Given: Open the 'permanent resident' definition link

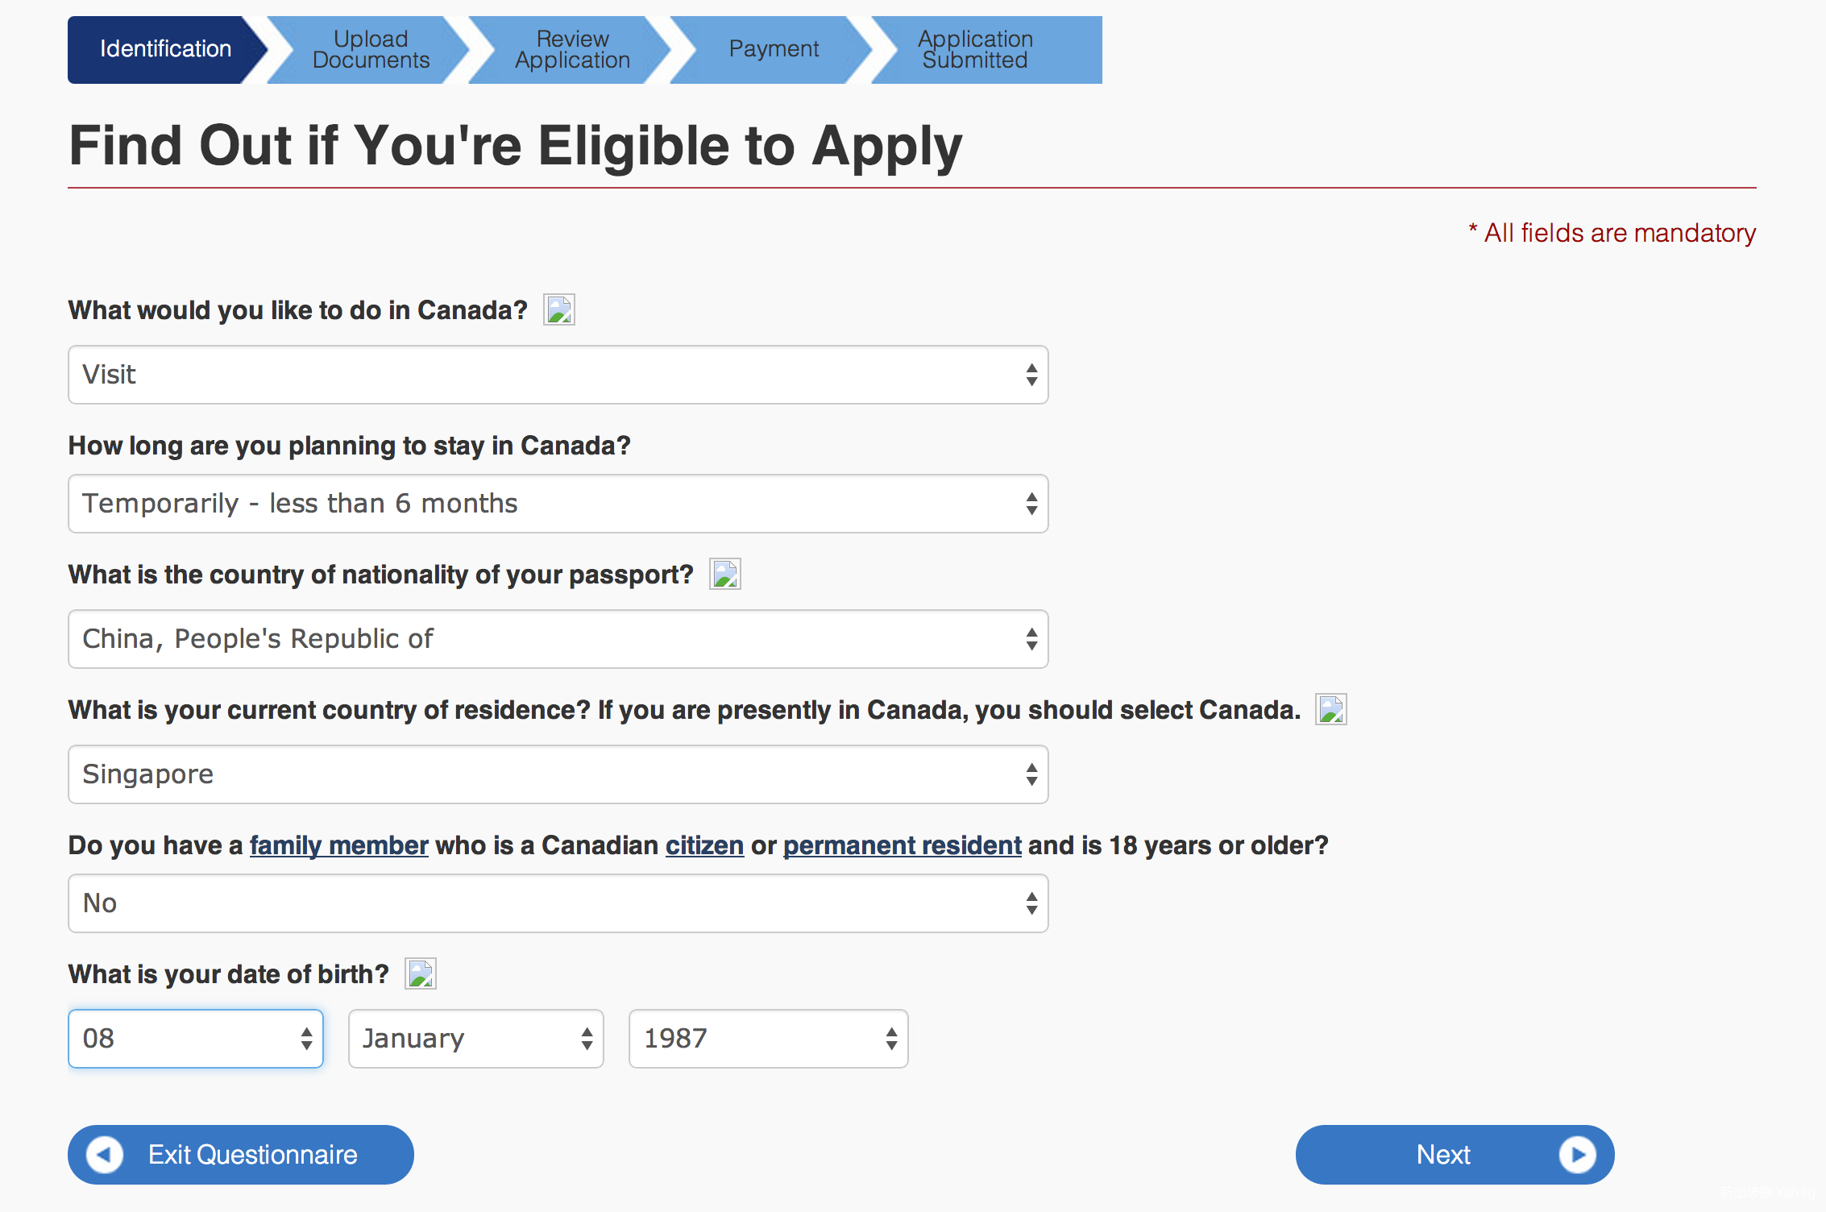Looking at the screenshot, I should click(902, 845).
